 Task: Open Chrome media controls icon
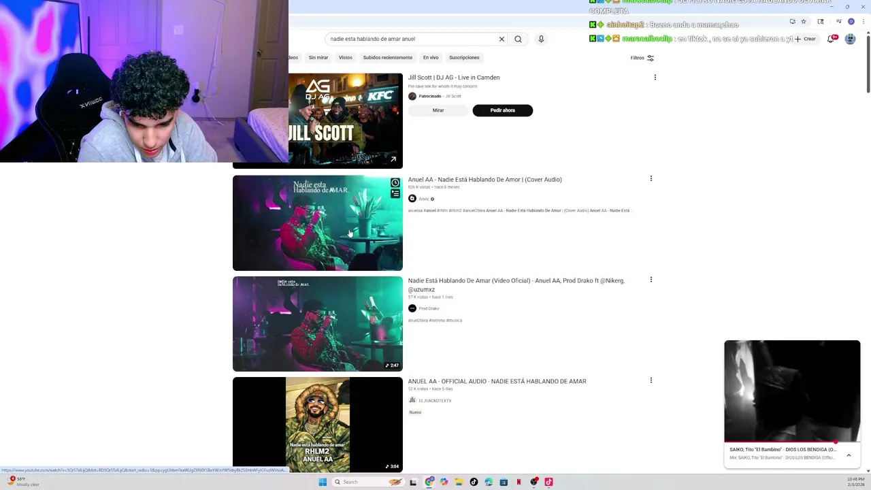pyautogui.click(x=839, y=21)
